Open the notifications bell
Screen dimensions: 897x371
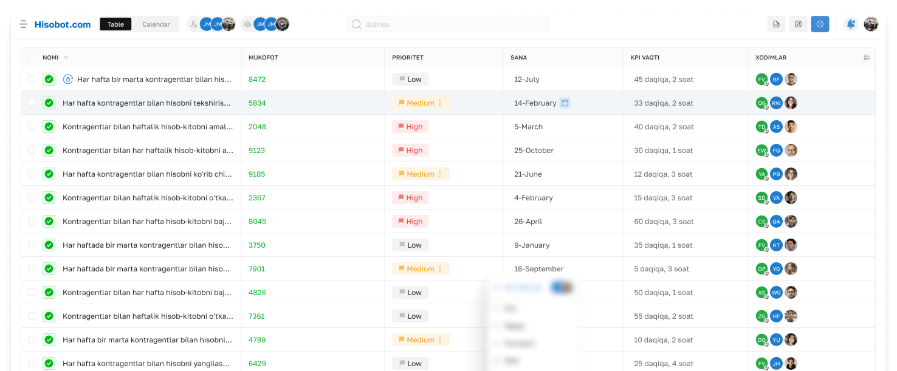pos(851,24)
